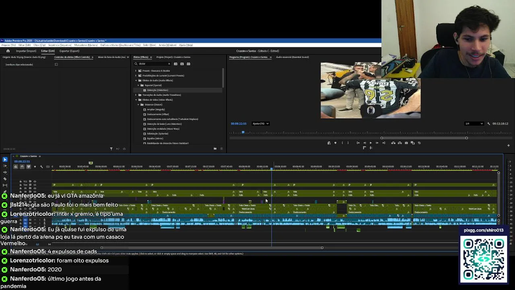This screenshot has width=515, height=290.
Task: Click the Program monitor blue playhead
Action: (243, 133)
